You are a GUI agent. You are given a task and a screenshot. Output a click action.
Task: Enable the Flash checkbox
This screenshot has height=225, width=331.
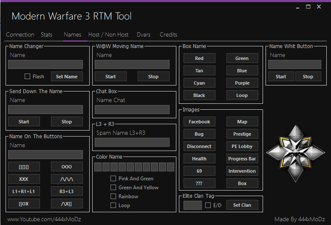coord(28,76)
